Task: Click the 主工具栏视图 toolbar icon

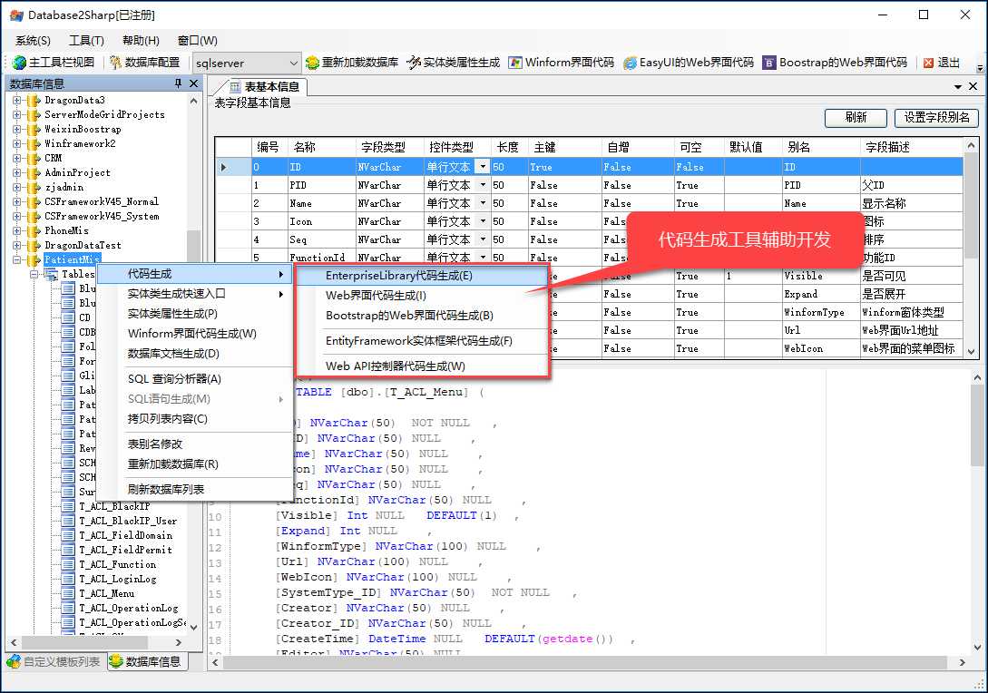Action: click(53, 63)
